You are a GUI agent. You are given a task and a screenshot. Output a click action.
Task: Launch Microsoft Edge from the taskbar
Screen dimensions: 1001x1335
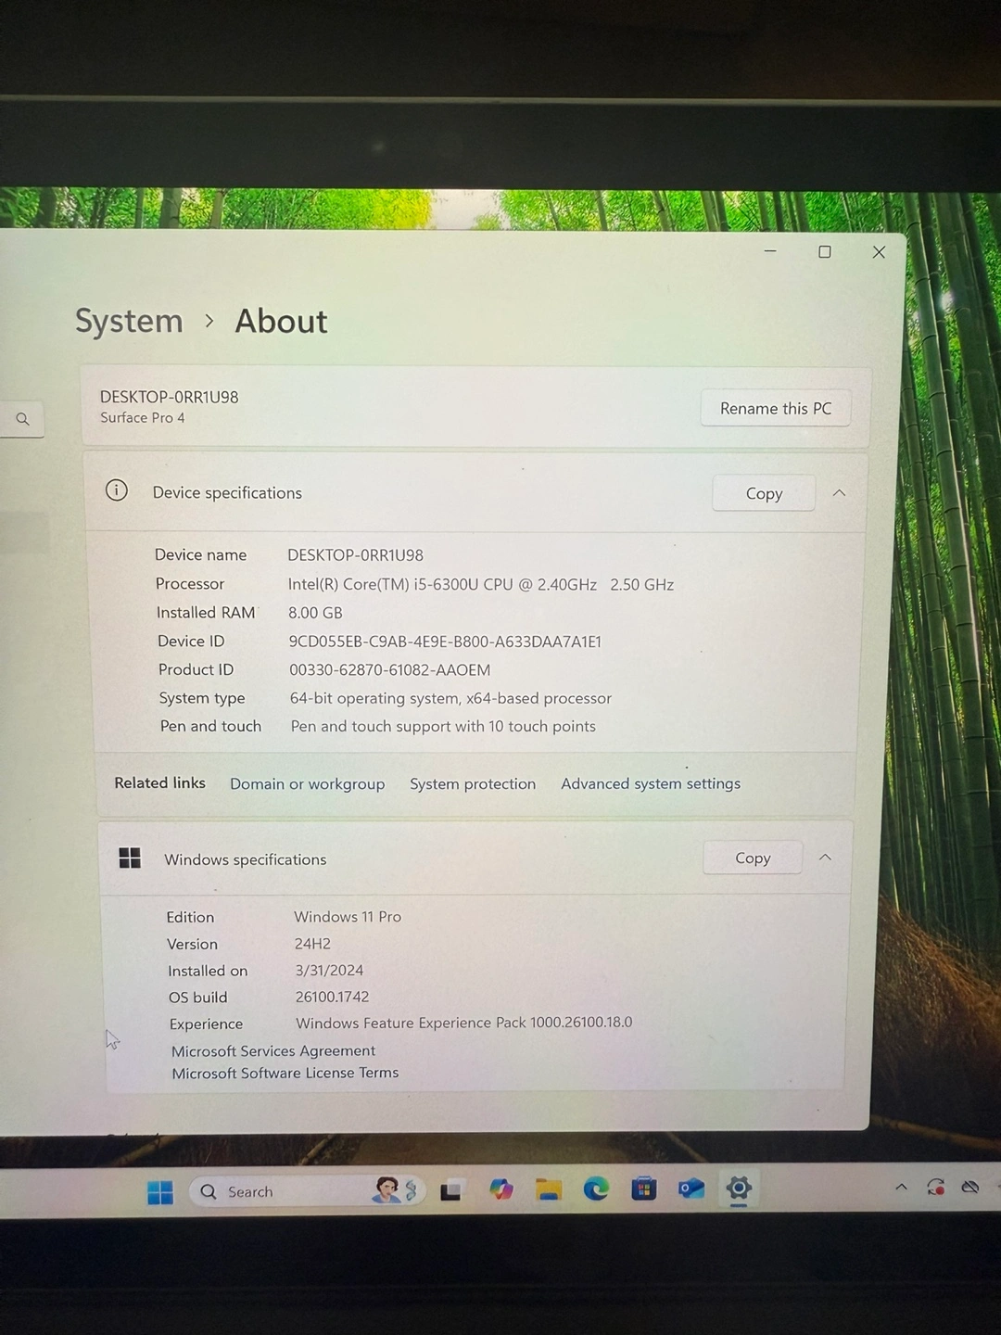click(596, 1189)
